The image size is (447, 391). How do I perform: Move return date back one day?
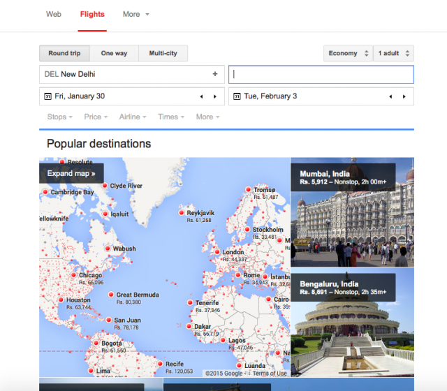tap(391, 96)
